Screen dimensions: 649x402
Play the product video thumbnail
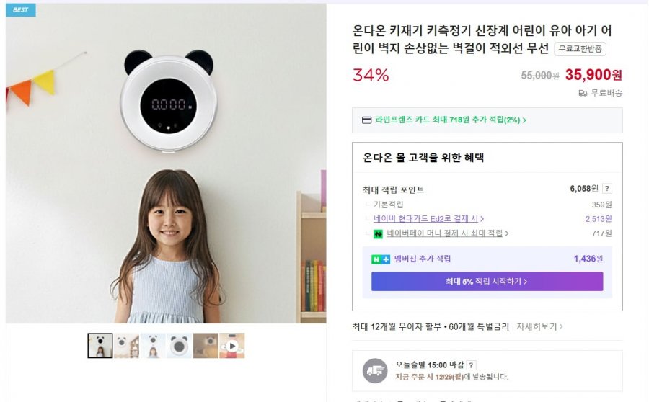tap(232, 346)
